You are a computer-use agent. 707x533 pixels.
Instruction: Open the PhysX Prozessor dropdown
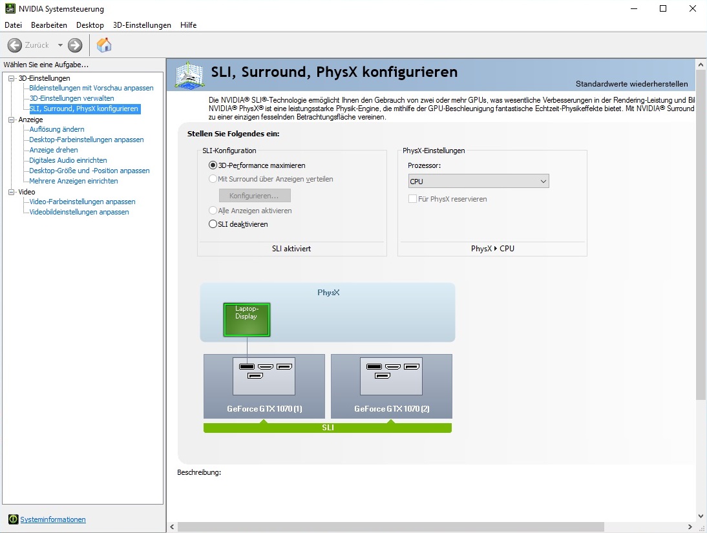click(478, 182)
